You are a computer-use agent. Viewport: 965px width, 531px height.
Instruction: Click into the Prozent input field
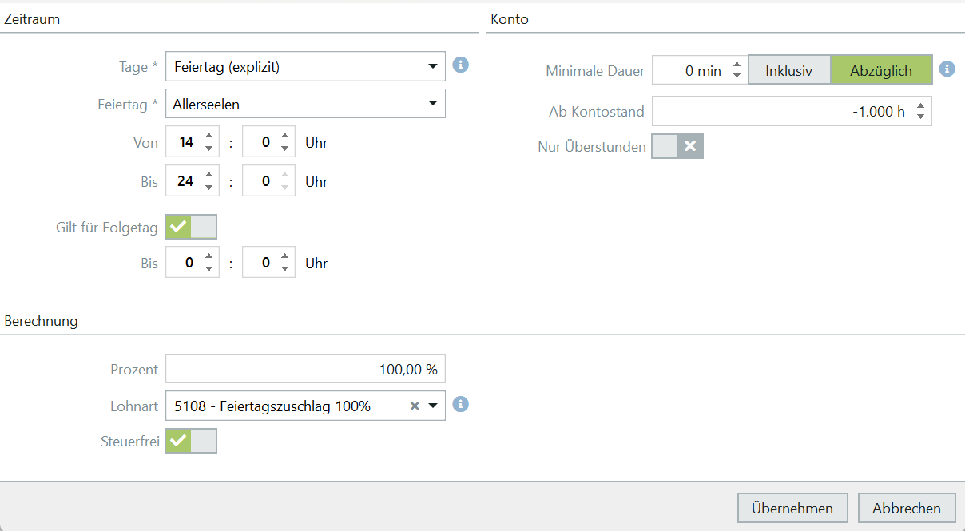[x=305, y=369]
